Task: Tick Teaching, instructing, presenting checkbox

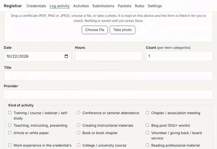Action: click(10, 125)
